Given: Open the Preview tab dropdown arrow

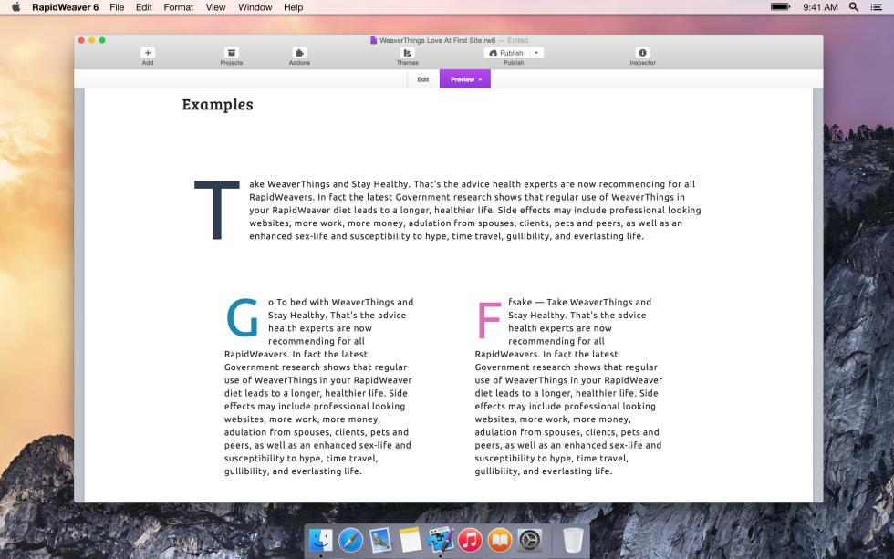Looking at the screenshot, I should pyautogui.click(x=481, y=79).
